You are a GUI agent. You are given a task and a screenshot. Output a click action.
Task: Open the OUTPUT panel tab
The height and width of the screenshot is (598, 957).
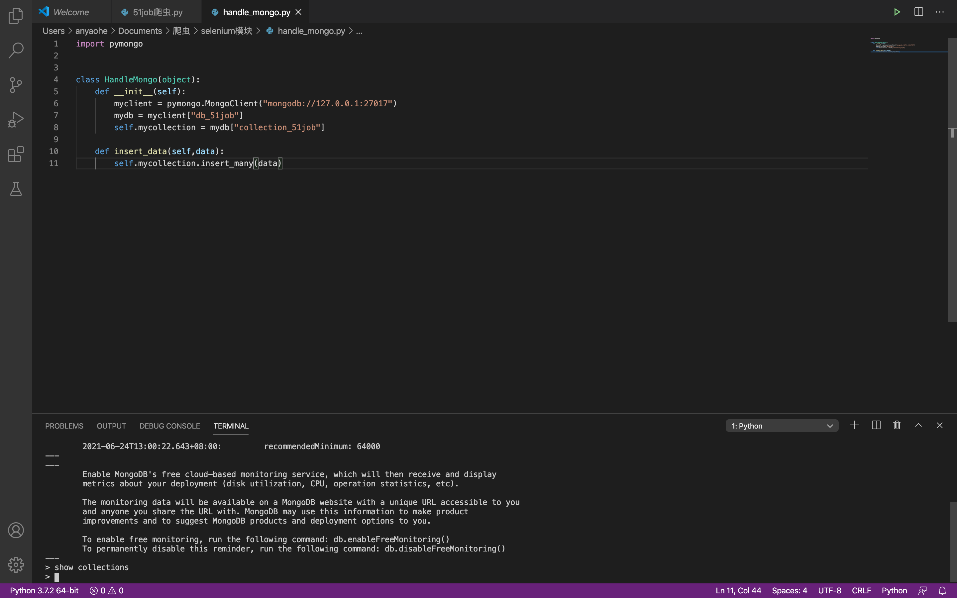point(112,426)
